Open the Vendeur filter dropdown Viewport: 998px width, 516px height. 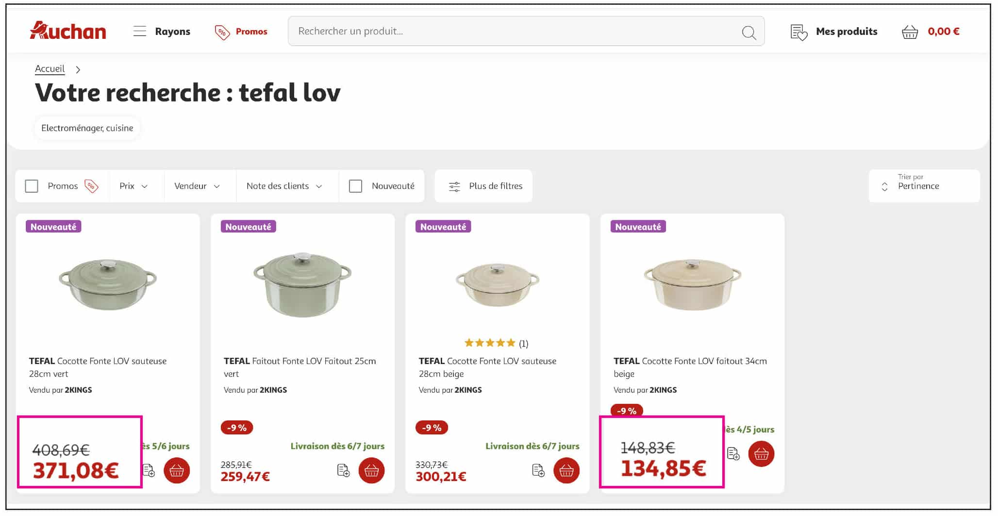point(197,186)
